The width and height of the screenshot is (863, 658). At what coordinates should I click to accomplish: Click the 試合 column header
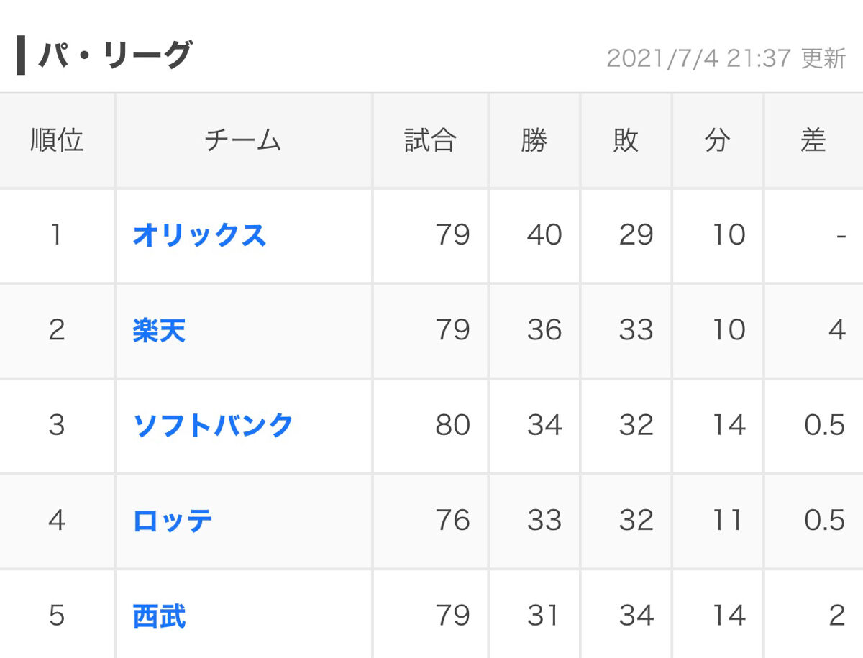pyautogui.click(x=430, y=140)
